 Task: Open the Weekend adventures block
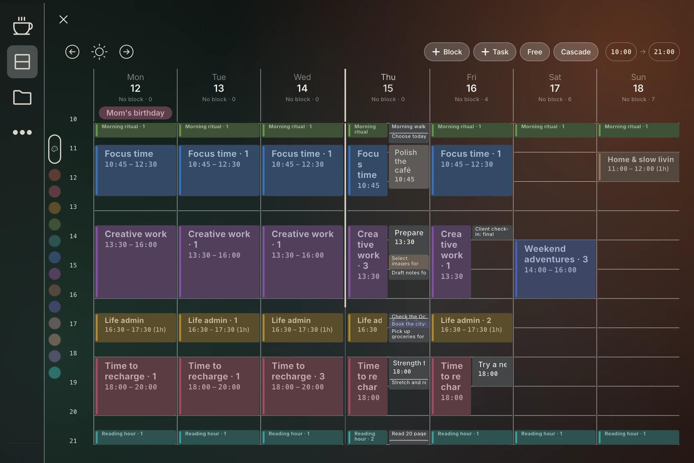coord(555,269)
